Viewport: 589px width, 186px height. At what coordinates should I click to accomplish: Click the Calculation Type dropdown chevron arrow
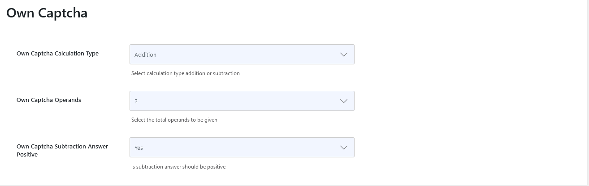click(344, 55)
